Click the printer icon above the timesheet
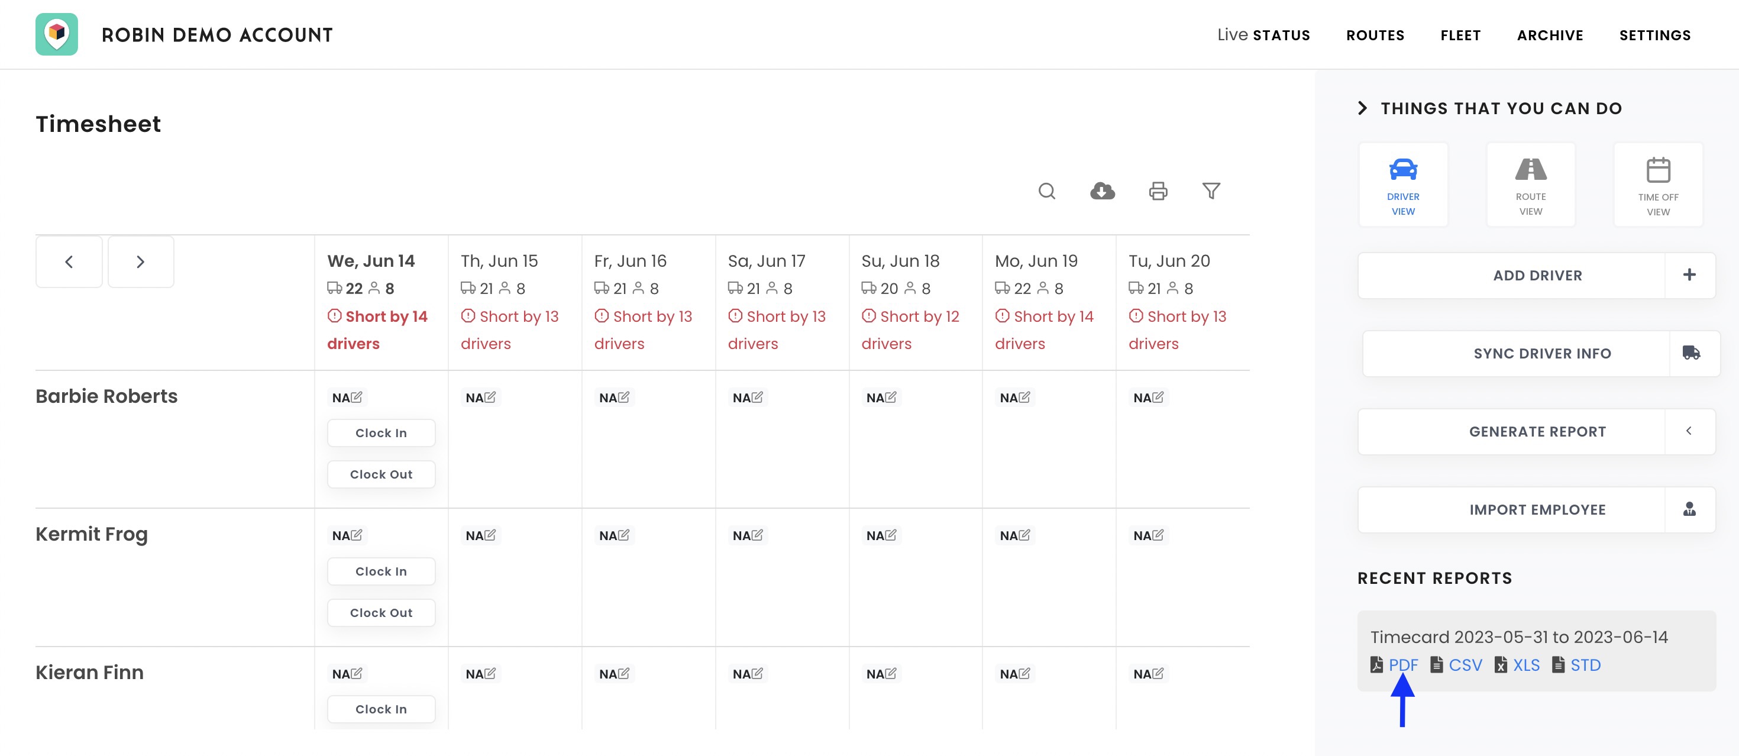Image resolution: width=1739 pixels, height=756 pixels. (1159, 191)
